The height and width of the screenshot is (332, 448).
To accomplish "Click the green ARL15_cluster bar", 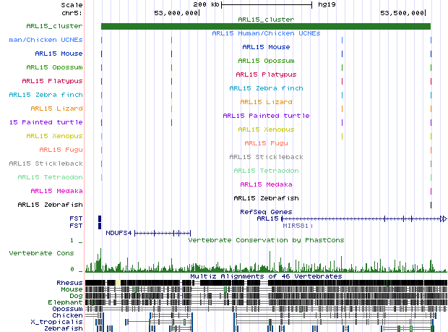I will (265, 27).
